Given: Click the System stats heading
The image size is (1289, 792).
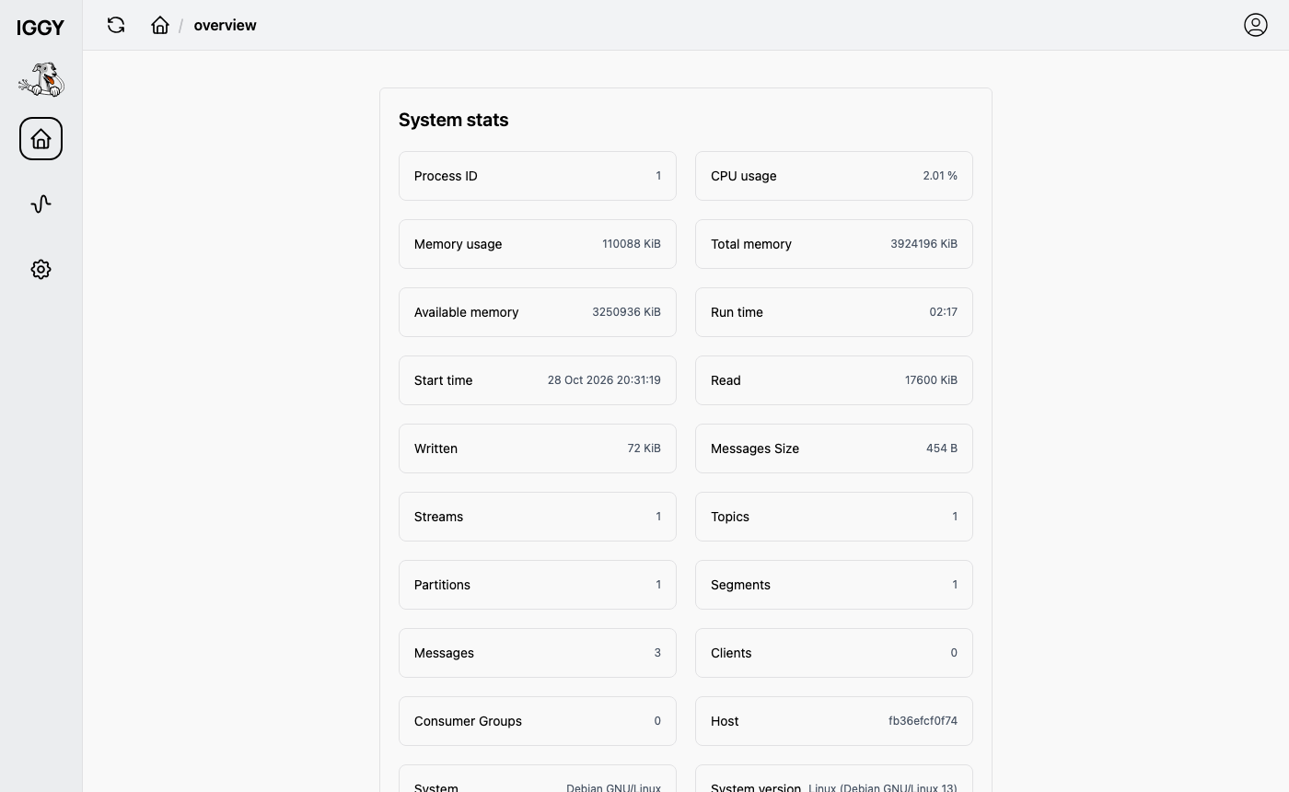Looking at the screenshot, I should (x=453, y=120).
